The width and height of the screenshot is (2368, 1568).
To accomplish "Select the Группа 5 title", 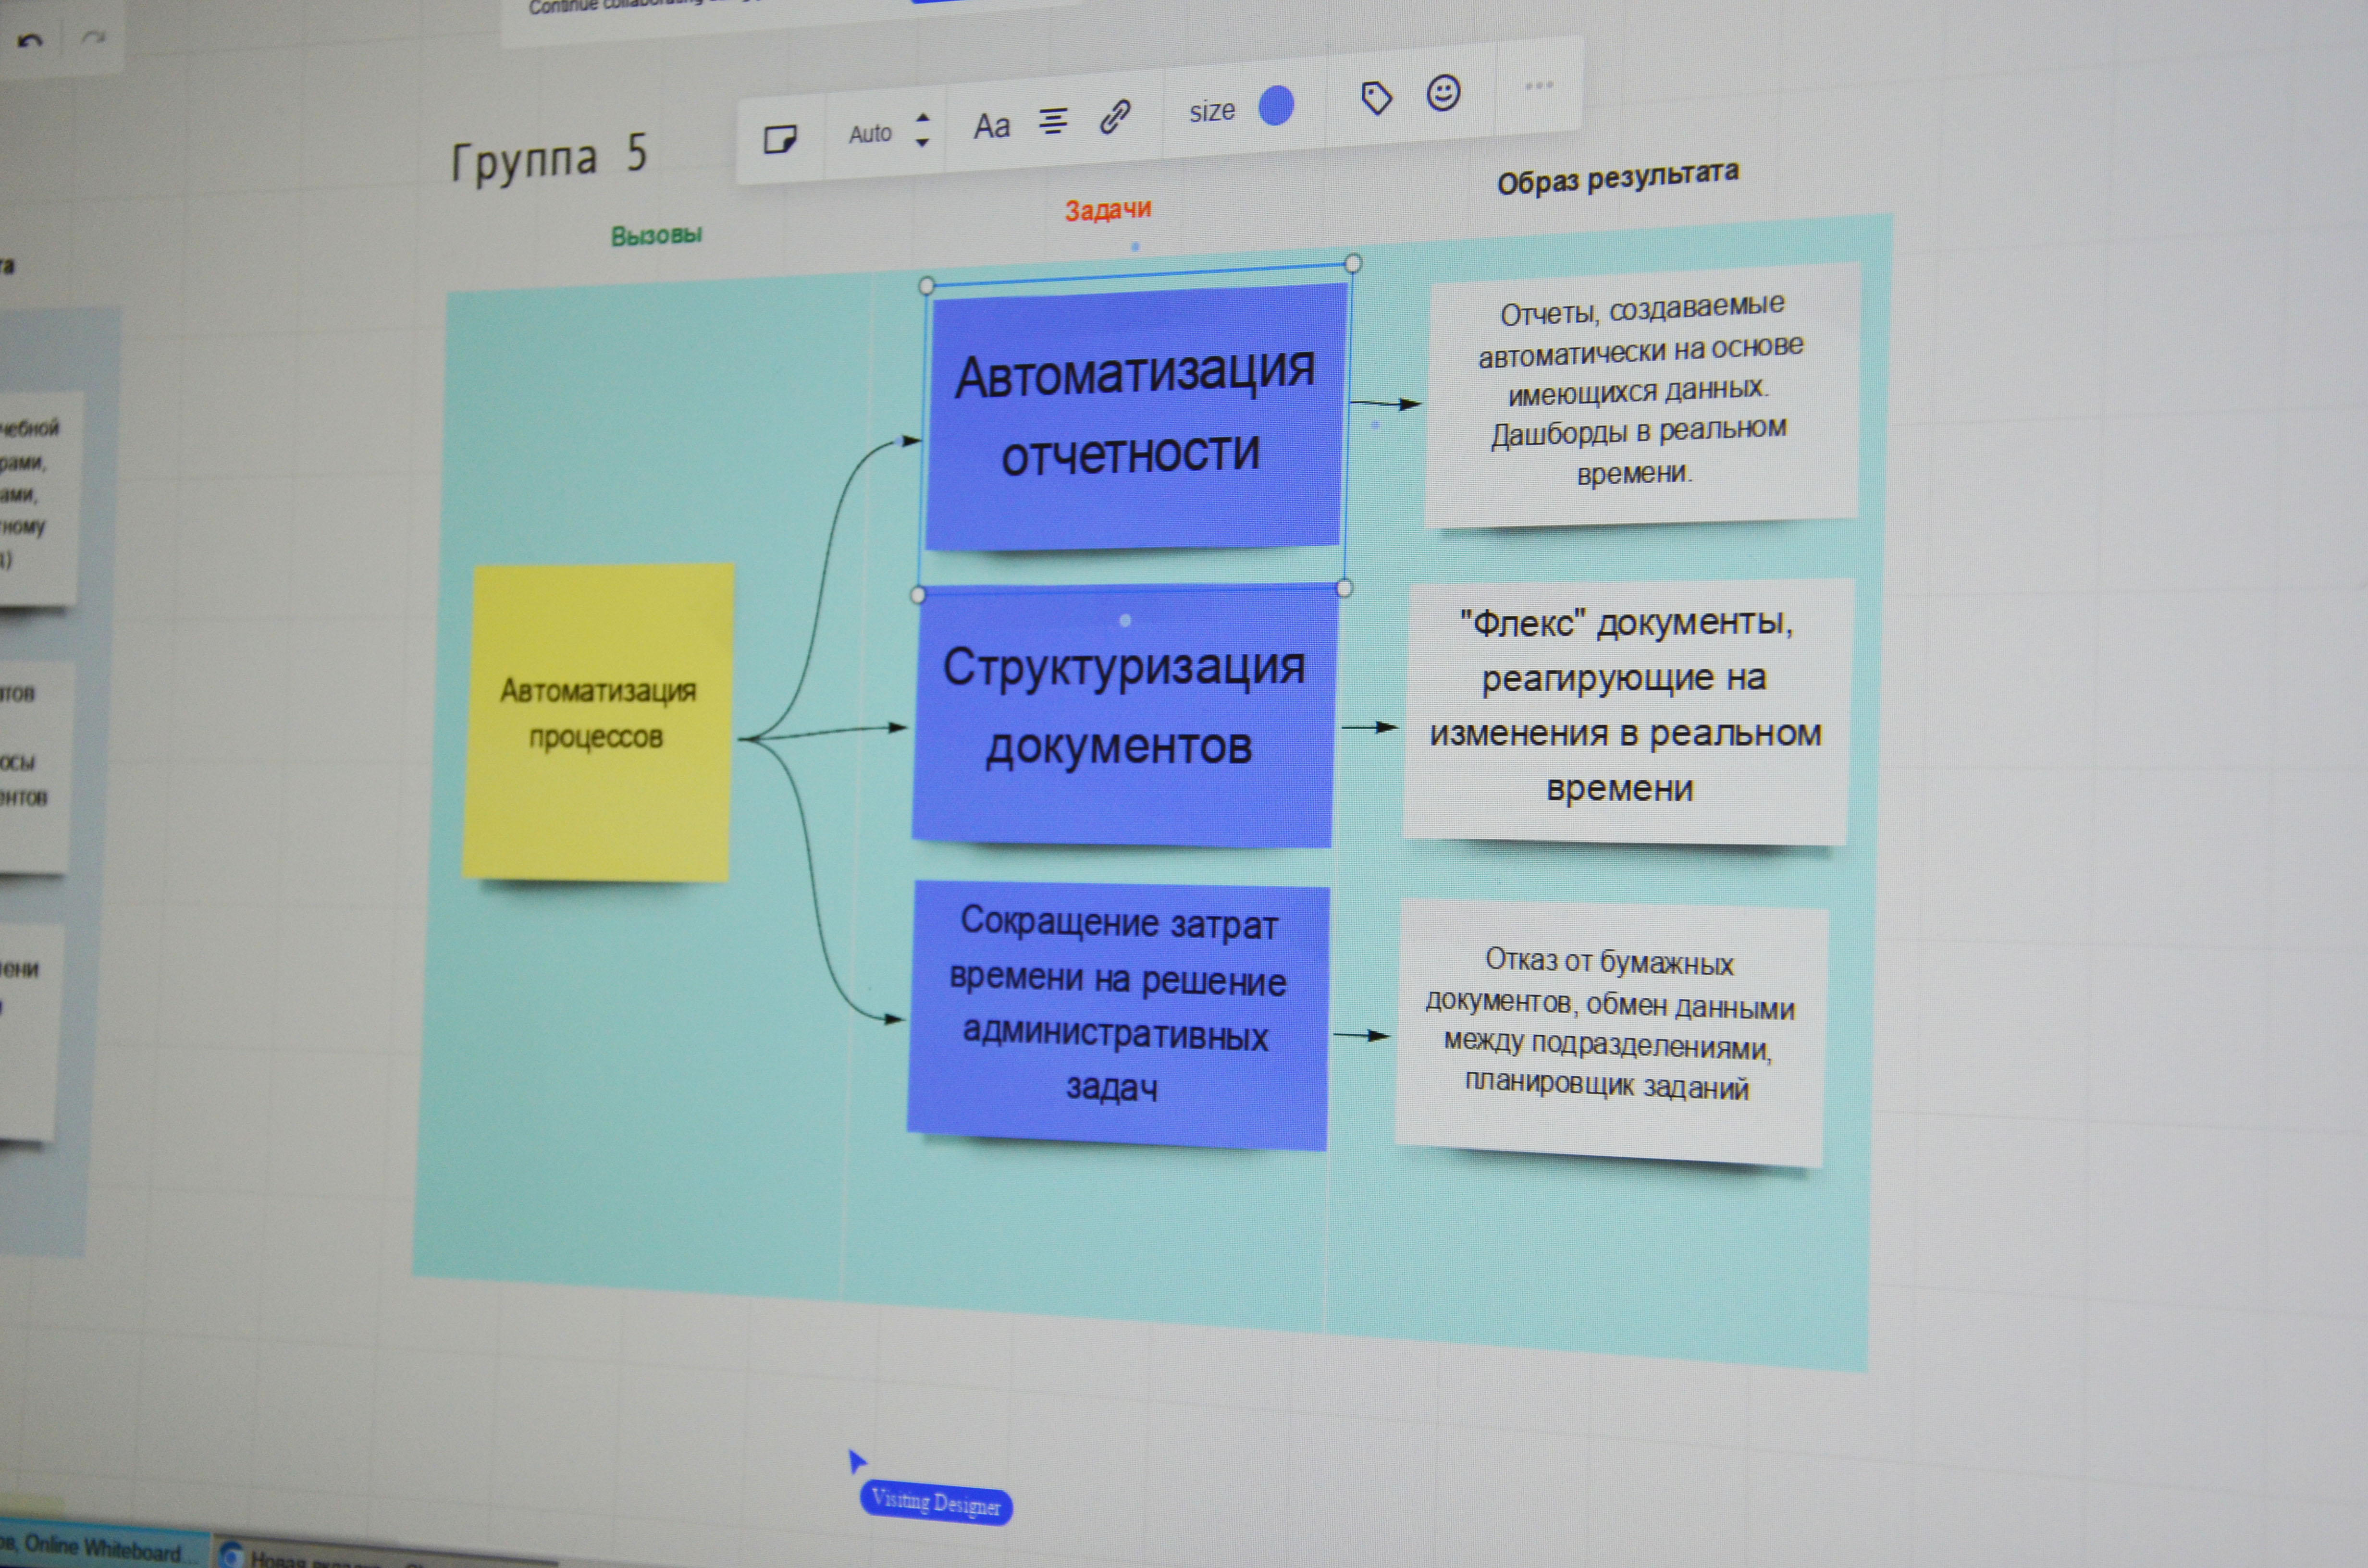I will coord(549,158).
